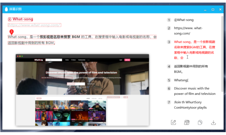Image resolution: width=226 pixels, height=135 pixels.
Task: Select result row '@What-song'
Action: point(184,20)
